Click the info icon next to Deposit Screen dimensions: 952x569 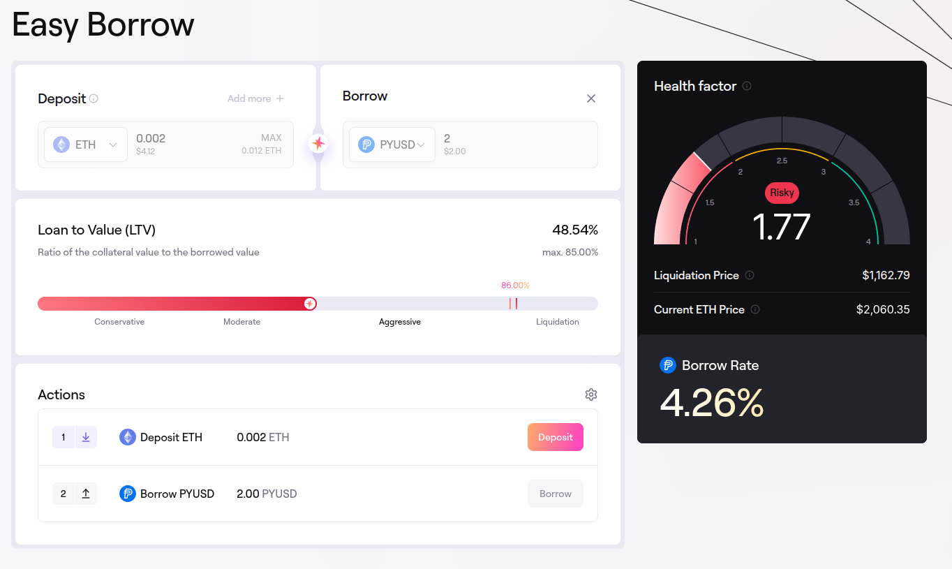click(x=94, y=98)
